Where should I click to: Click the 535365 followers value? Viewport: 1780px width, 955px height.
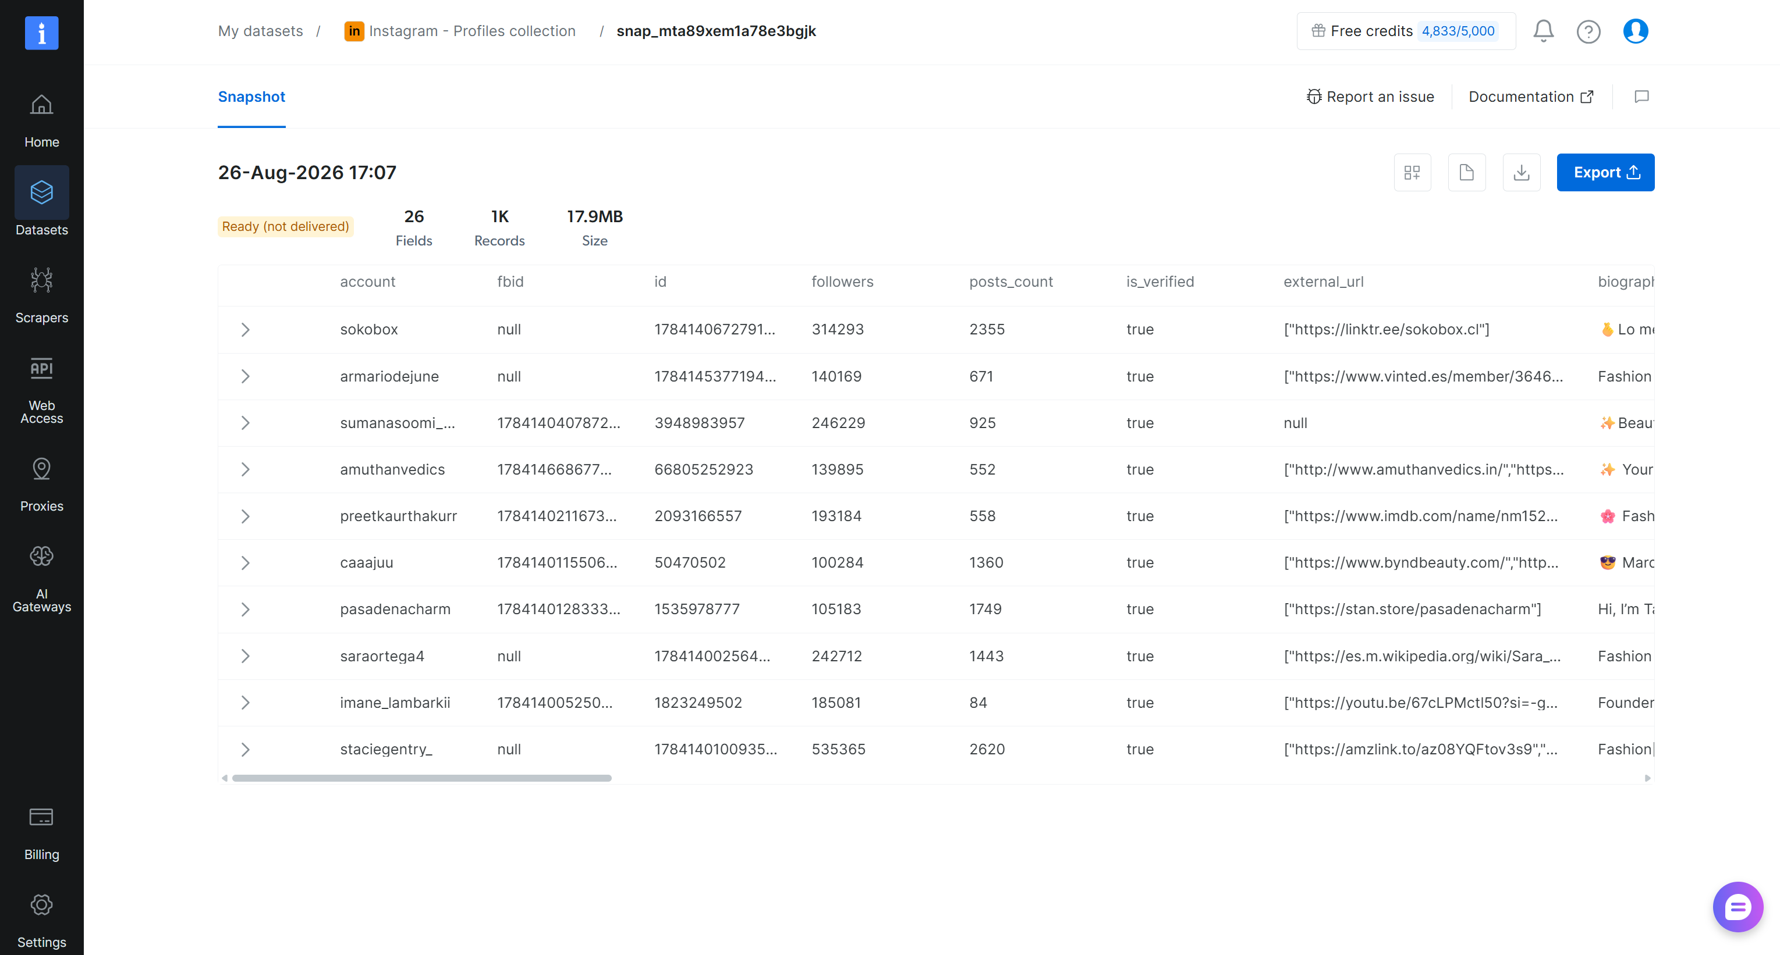(838, 749)
